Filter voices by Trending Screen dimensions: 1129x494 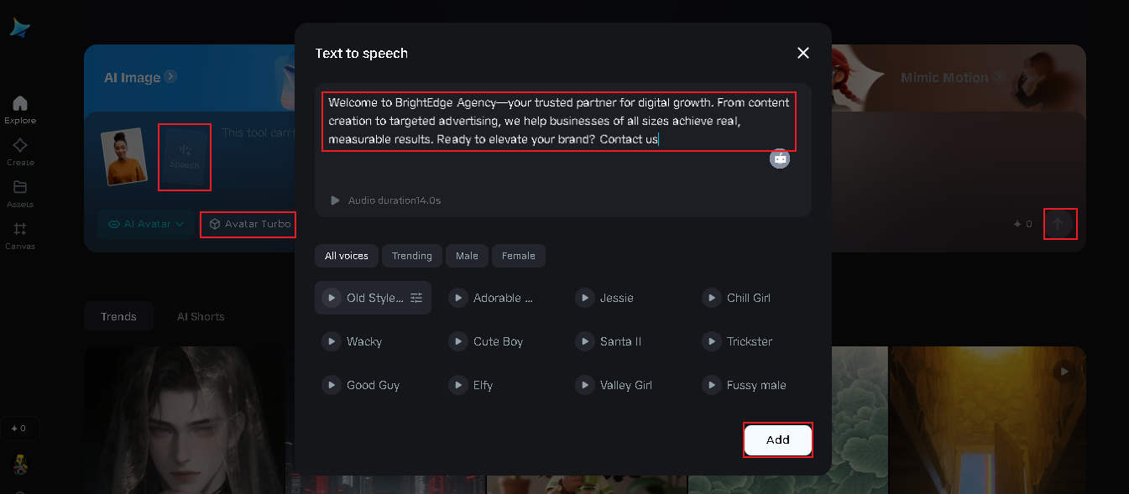tap(411, 256)
